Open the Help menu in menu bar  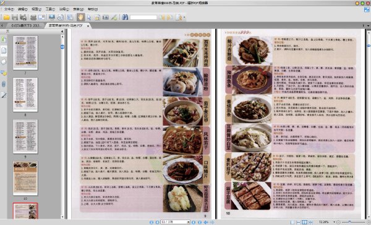[93, 9]
